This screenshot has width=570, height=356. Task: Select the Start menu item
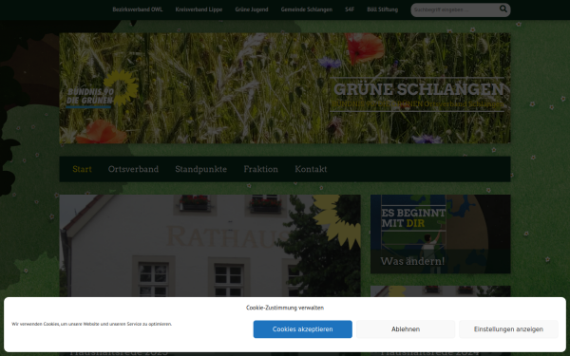click(x=82, y=169)
